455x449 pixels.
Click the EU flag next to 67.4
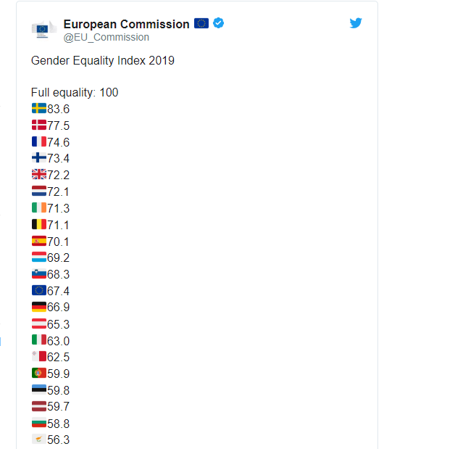[39, 290]
